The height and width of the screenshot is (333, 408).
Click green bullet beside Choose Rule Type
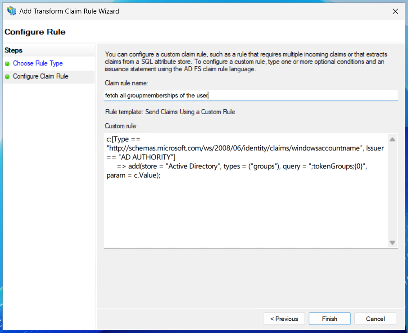[x=7, y=64]
